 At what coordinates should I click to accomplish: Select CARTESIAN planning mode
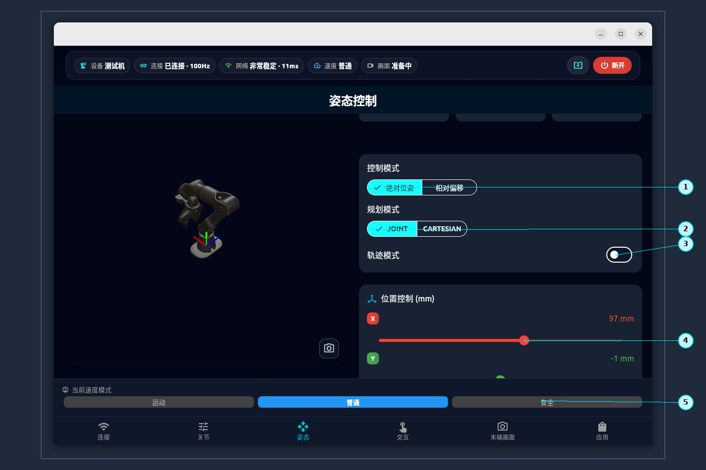[x=442, y=229]
